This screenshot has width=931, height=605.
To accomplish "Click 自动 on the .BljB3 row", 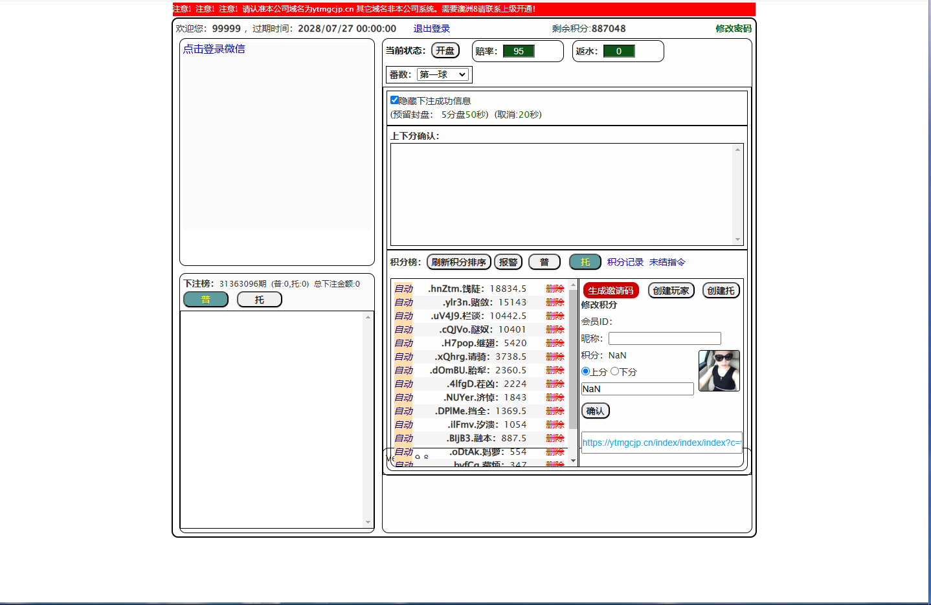I will 403,438.
